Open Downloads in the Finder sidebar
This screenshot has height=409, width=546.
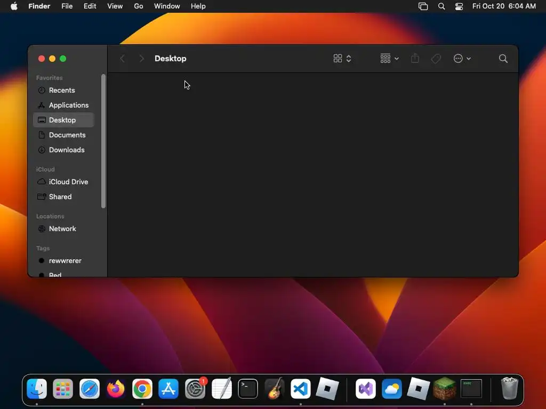(x=63, y=150)
